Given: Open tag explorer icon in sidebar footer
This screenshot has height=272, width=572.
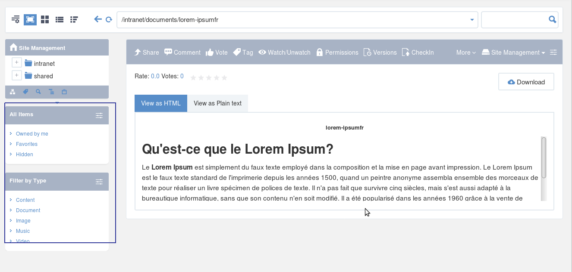Looking at the screenshot, I should click(25, 92).
